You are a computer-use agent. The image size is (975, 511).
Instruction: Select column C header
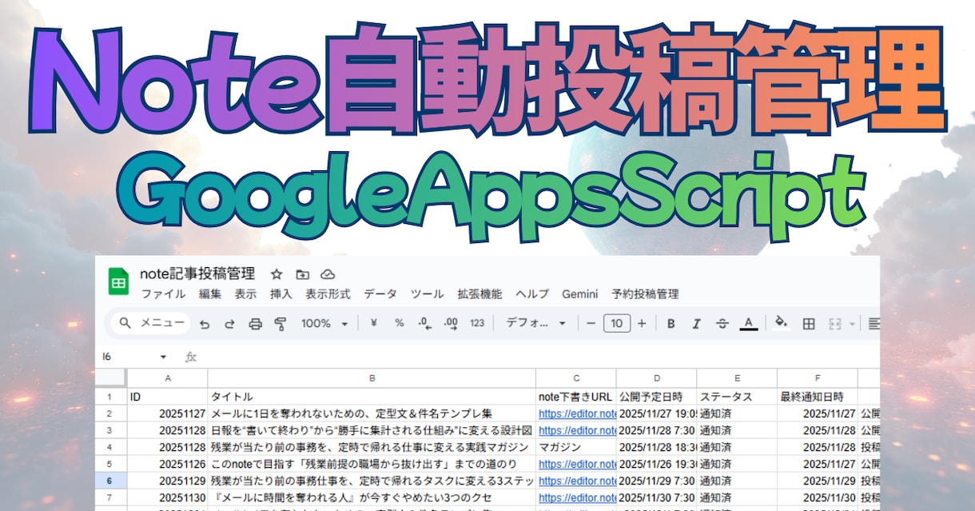point(576,378)
